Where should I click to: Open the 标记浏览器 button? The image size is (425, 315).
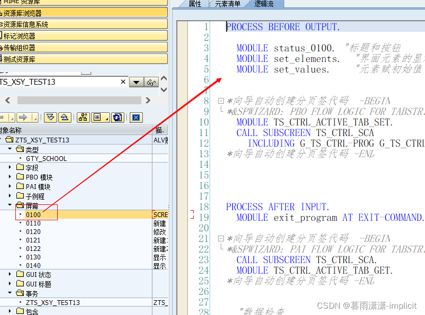[x=84, y=36]
